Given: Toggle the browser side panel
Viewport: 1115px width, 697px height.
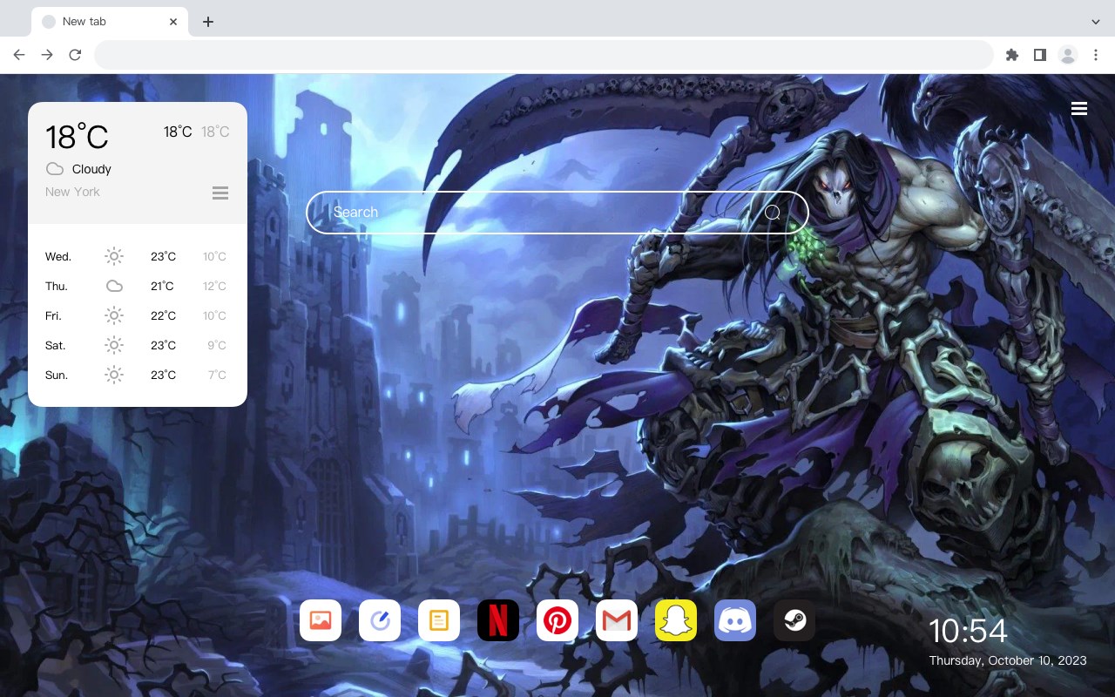Looking at the screenshot, I should pos(1039,55).
